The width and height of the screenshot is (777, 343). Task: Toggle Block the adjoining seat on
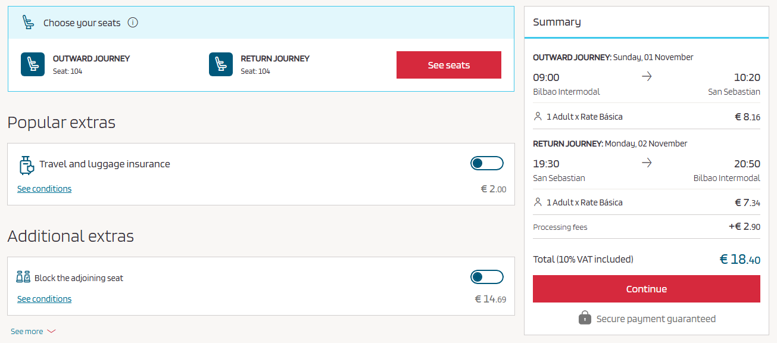tap(486, 277)
